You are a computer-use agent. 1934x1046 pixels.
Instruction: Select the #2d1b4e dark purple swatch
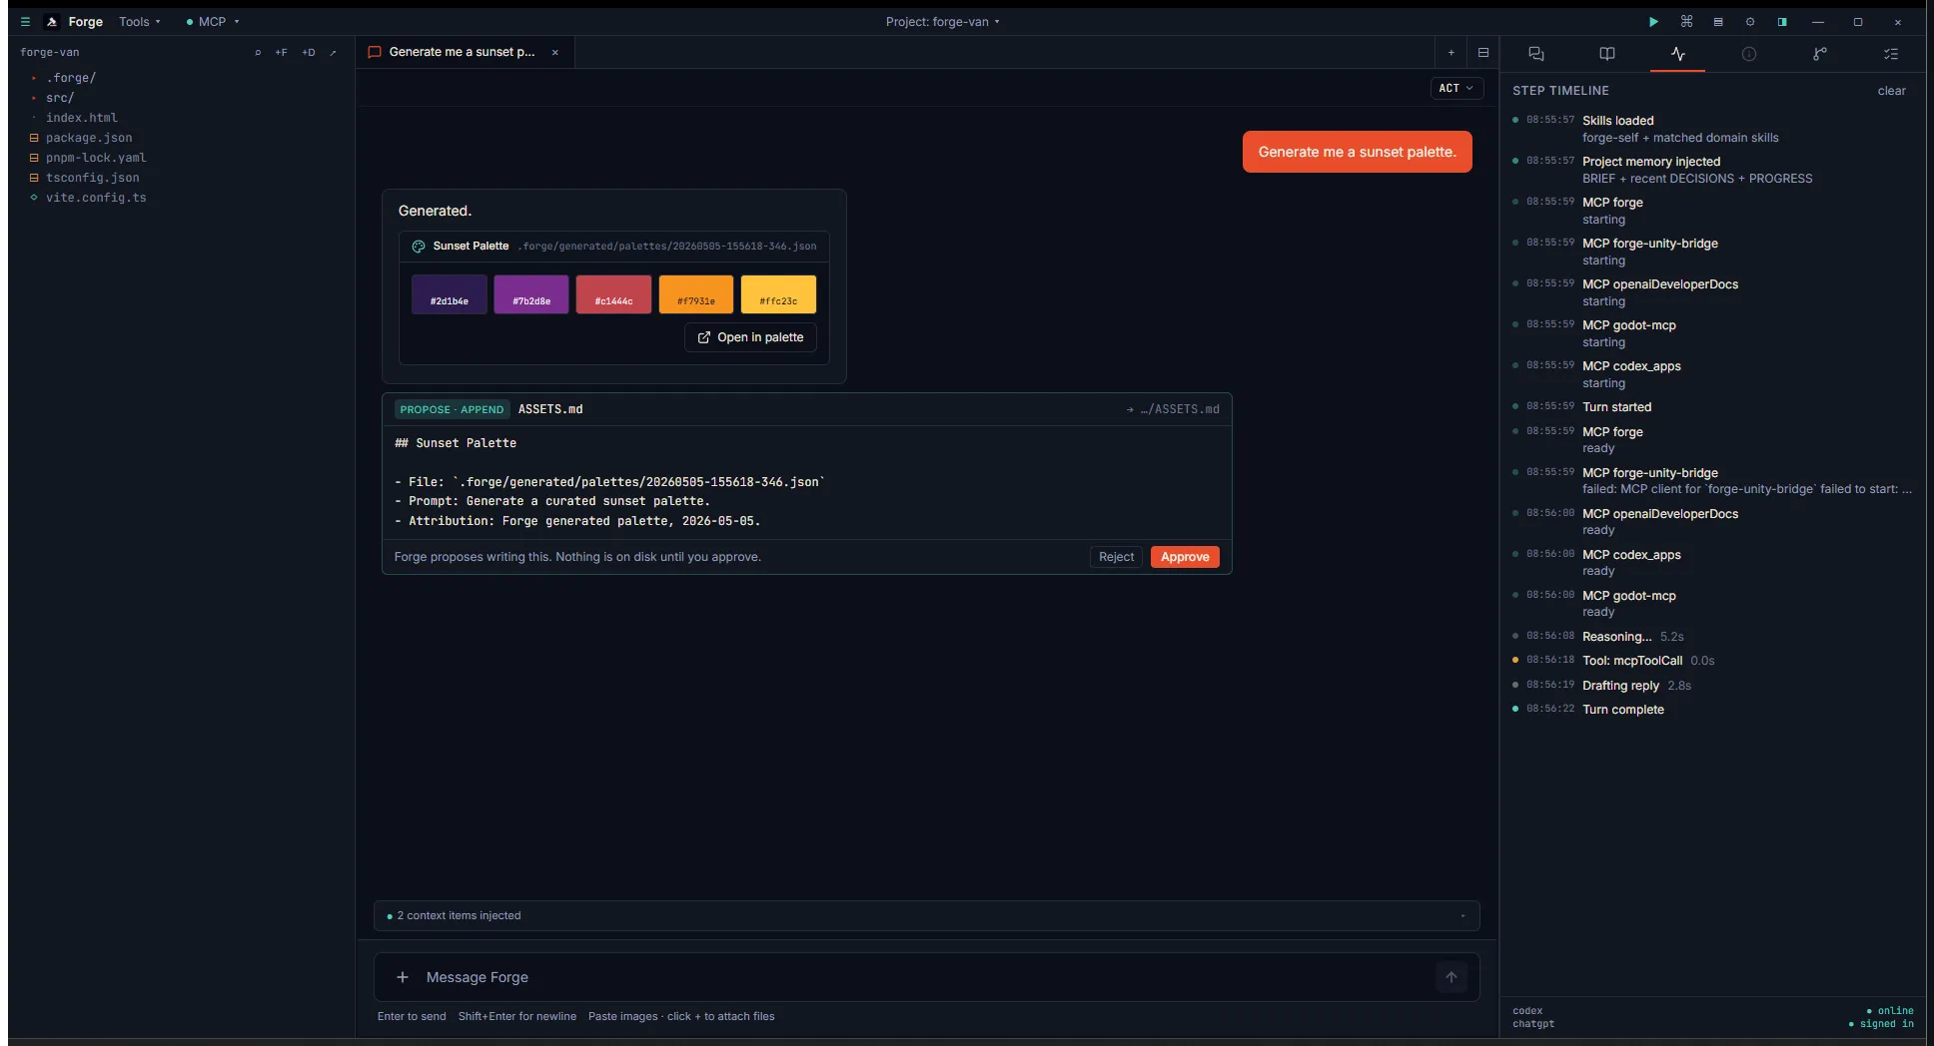coord(450,294)
